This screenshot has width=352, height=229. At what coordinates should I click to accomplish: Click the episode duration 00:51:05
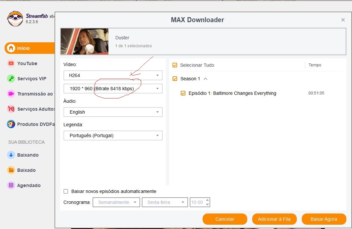pos(316,93)
